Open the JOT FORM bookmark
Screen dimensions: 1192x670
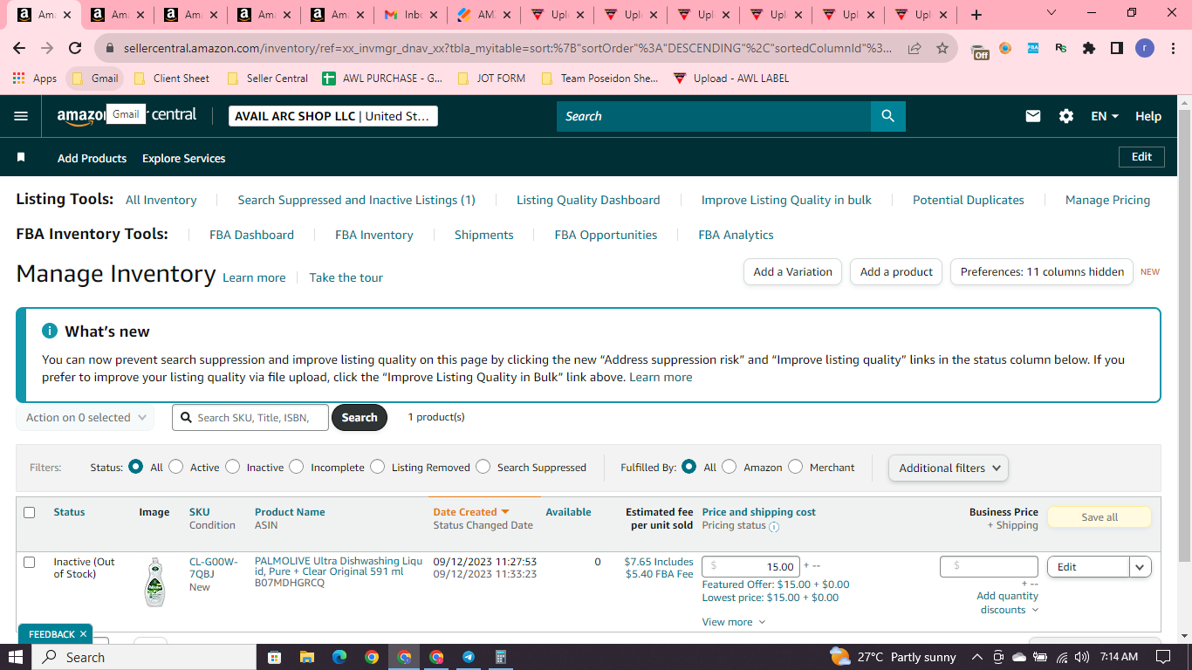tap(491, 79)
